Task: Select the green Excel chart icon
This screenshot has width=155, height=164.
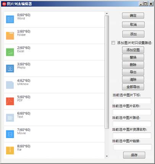Action: pos(10,52)
